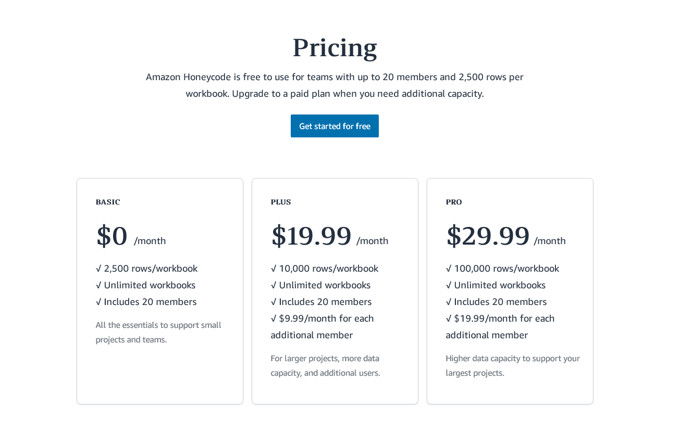Click the $9.99/month additional member line
694x433 pixels.
point(323,327)
